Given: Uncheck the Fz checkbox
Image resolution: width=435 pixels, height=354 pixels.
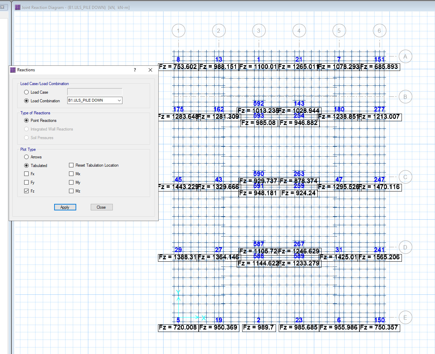Looking at the screenshot, I should (x=26, y=191).
